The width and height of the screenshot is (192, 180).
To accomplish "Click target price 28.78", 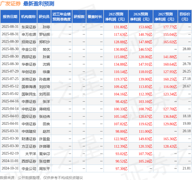I will [x=187, y=64].
